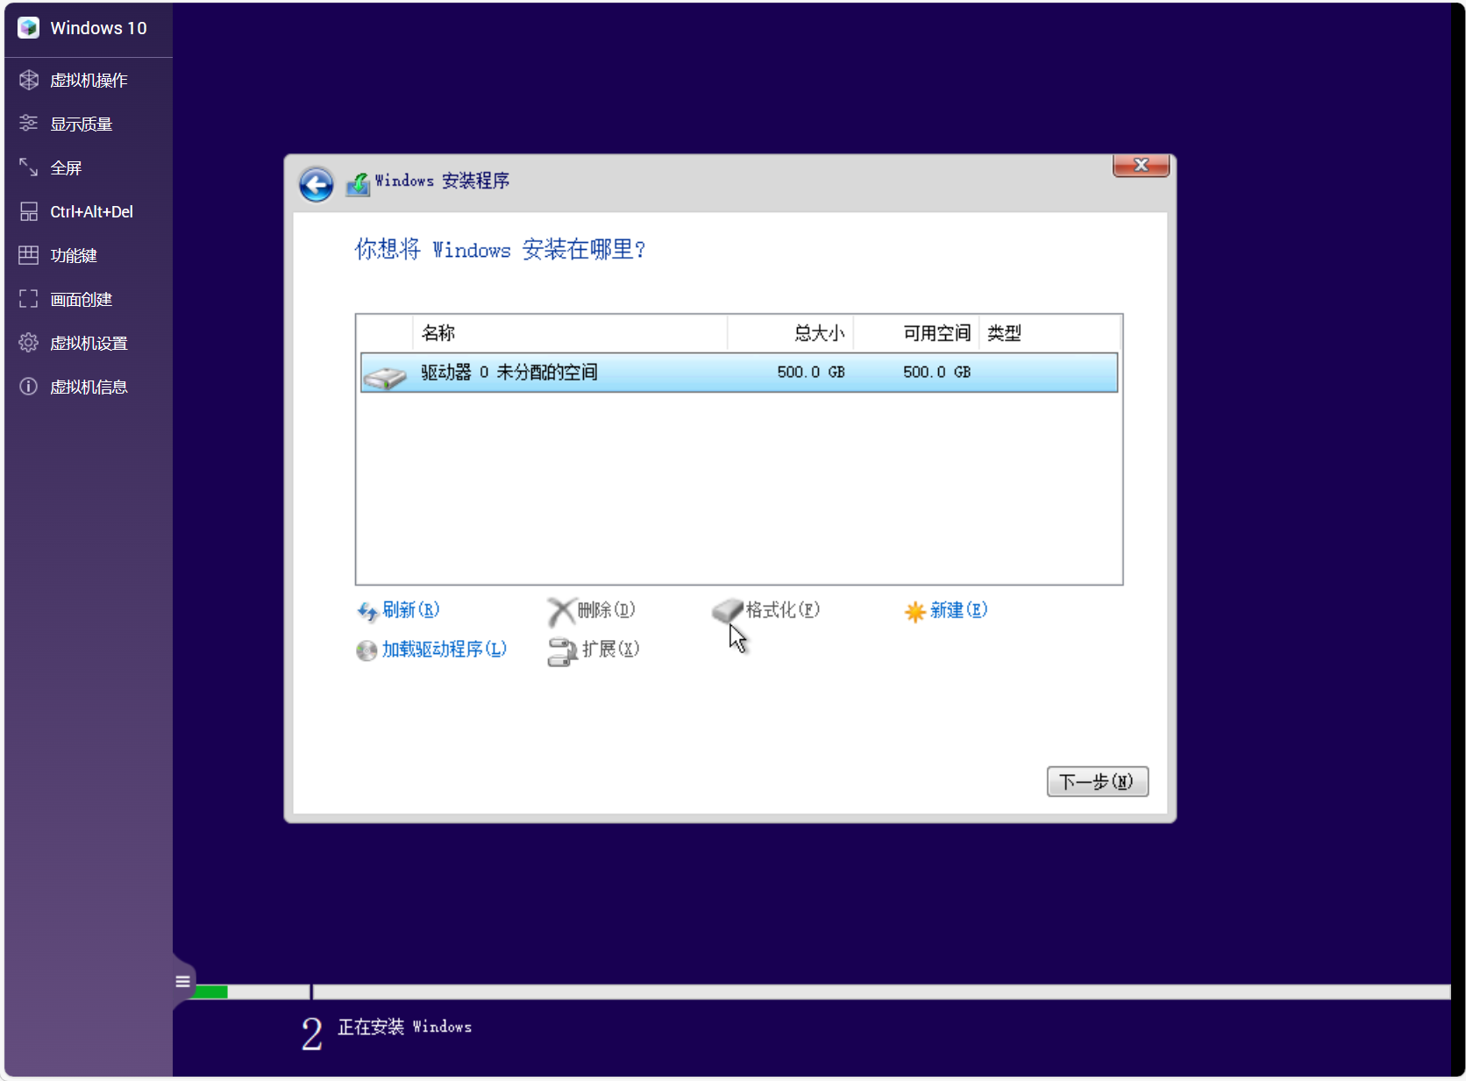Click the Windows 10 VM logo icon
The width and height of the screenshot is (1466, 1081).
[x=28, y=28]
